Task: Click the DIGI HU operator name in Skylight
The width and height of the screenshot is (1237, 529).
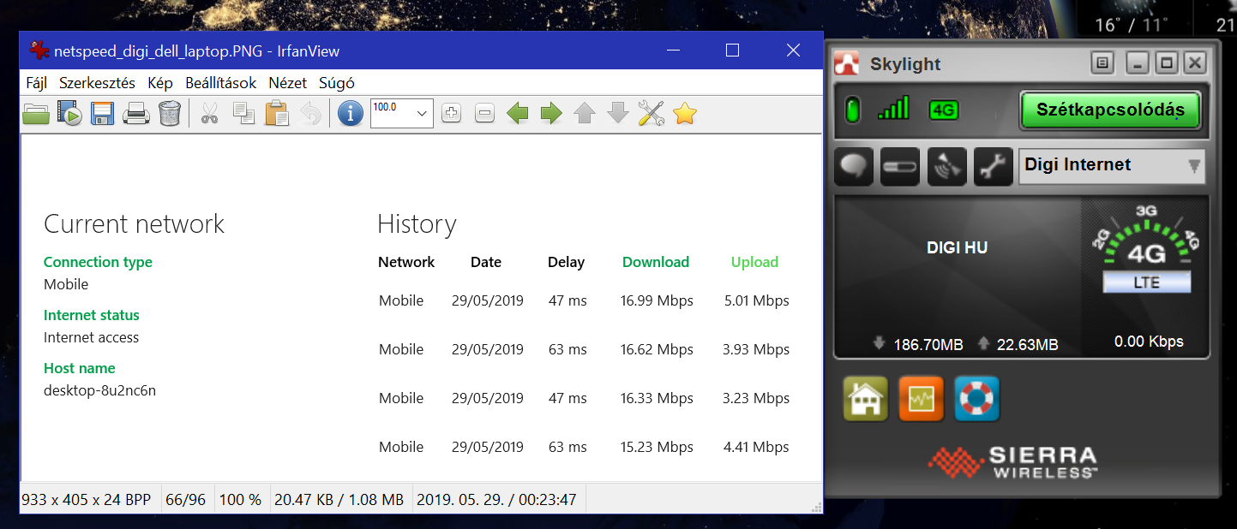Action: (958, 248)
